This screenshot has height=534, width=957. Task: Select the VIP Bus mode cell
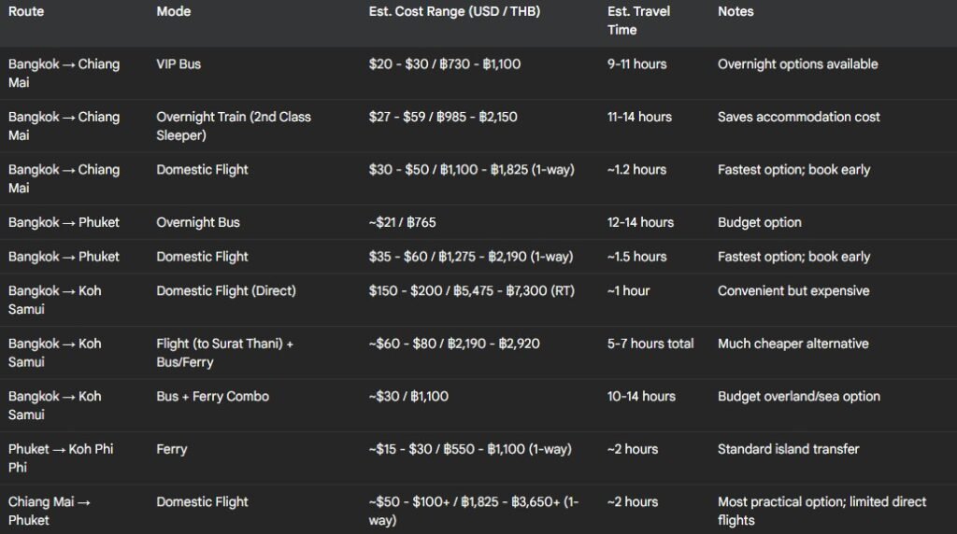click(x=179, y=64)
